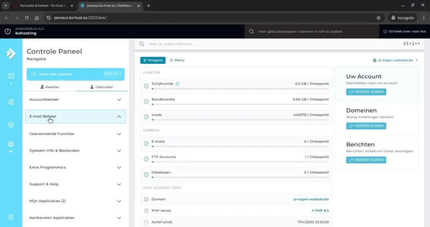Click VERDER KIJKEN under Domeinen

point(366,126)
